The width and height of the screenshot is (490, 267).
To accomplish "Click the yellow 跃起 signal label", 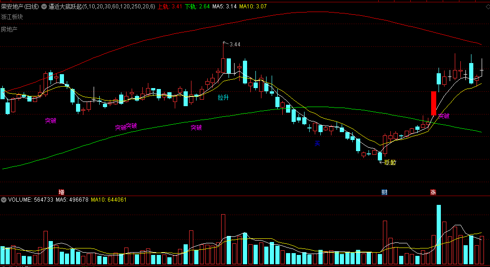I will [390, 162].
